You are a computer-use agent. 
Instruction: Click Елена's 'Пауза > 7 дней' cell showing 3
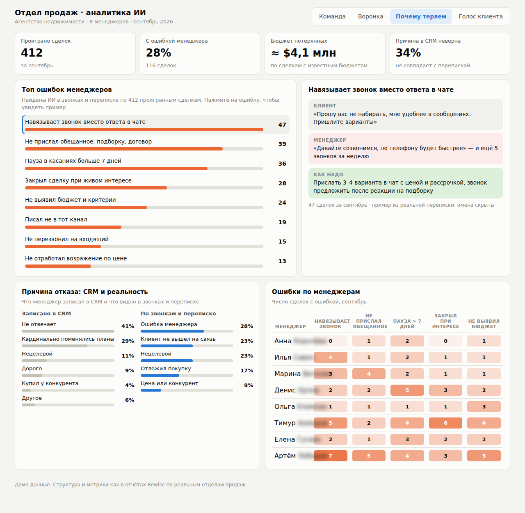(x=407, y=439)
